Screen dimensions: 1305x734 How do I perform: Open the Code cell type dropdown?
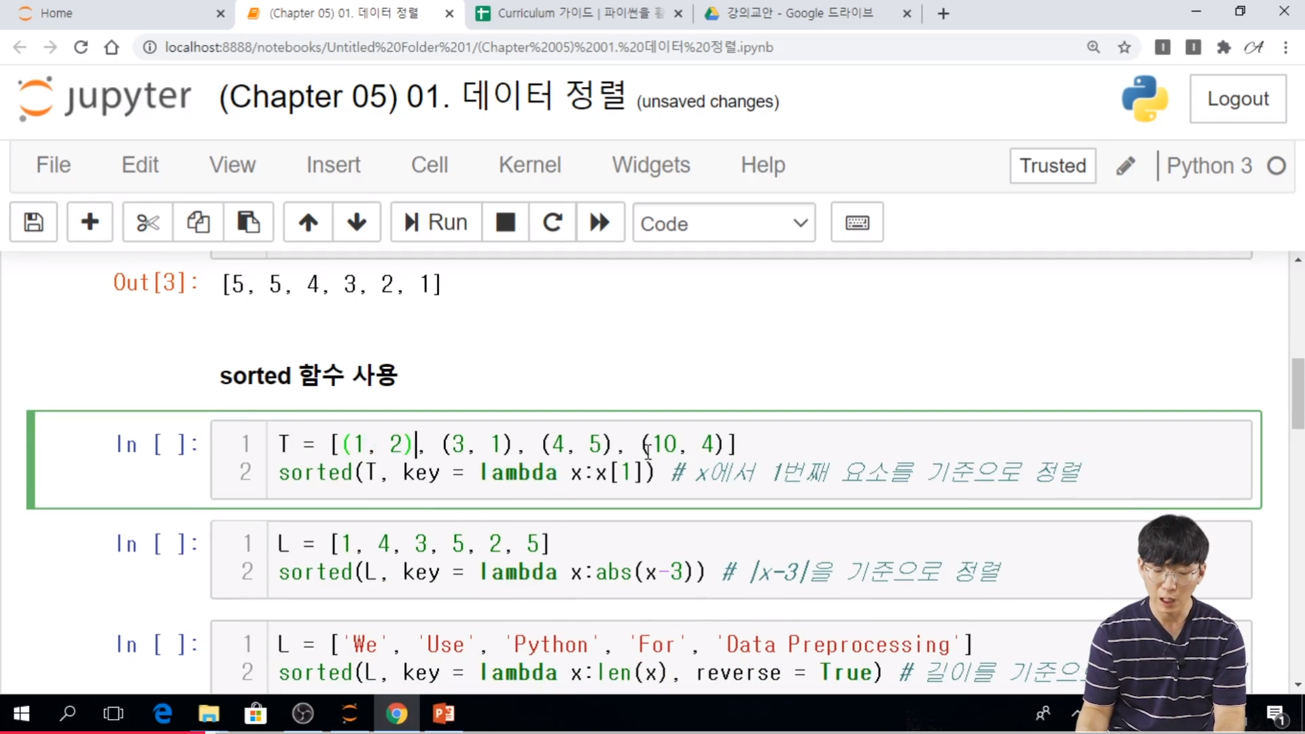723,223
